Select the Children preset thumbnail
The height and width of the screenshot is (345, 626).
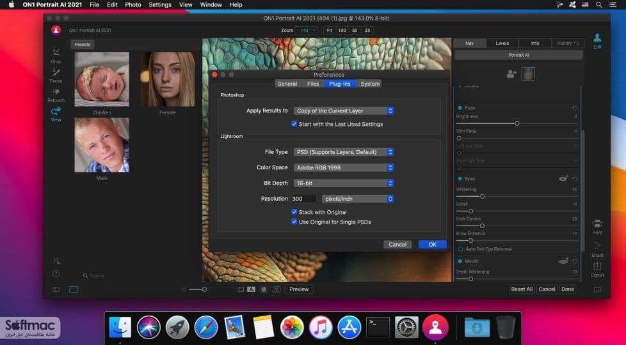coord(102,79)
